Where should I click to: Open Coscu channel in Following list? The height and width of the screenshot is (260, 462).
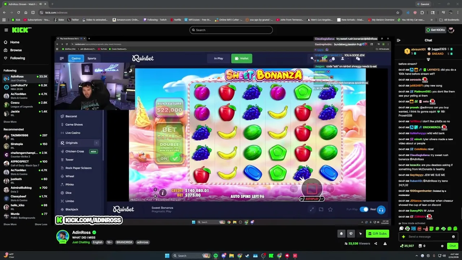pyautogui.click(x=25, y=104)
